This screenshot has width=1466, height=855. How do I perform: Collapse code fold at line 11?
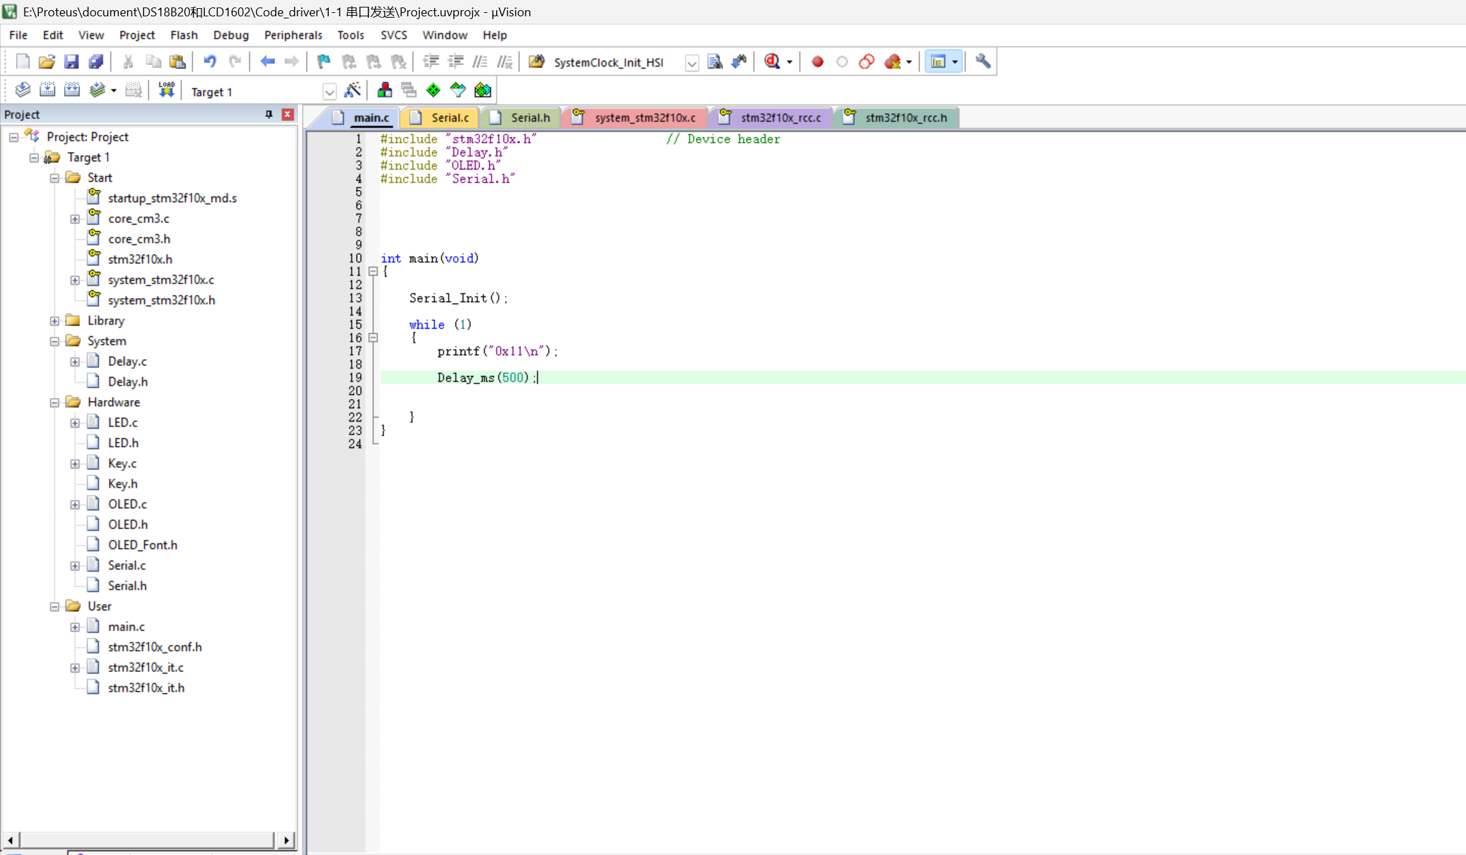click(373, 271)
